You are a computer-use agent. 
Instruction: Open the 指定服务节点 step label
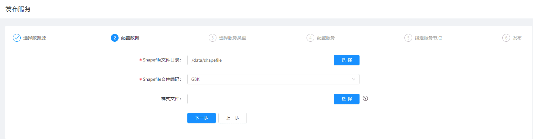(428, 38)
